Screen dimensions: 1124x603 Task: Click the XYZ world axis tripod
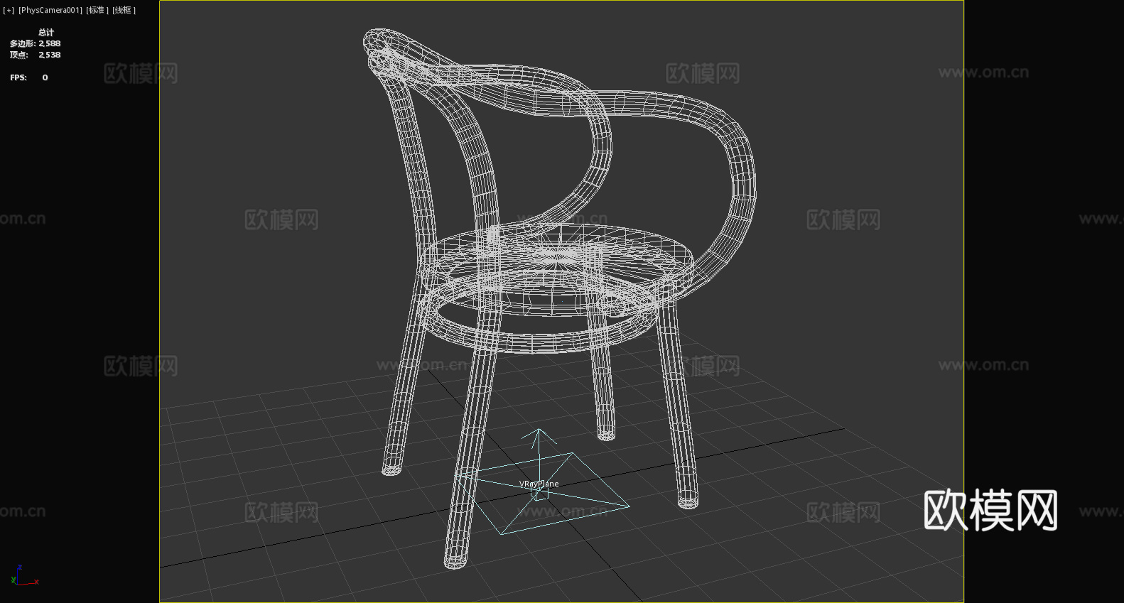point(23,576)
